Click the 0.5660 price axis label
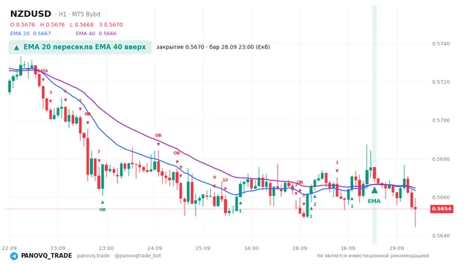The height and width of the screenshot is (264, 469). point(441,197)
